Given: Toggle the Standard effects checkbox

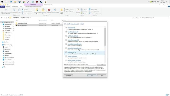Looking at the screenshot, I should point(66,28).
